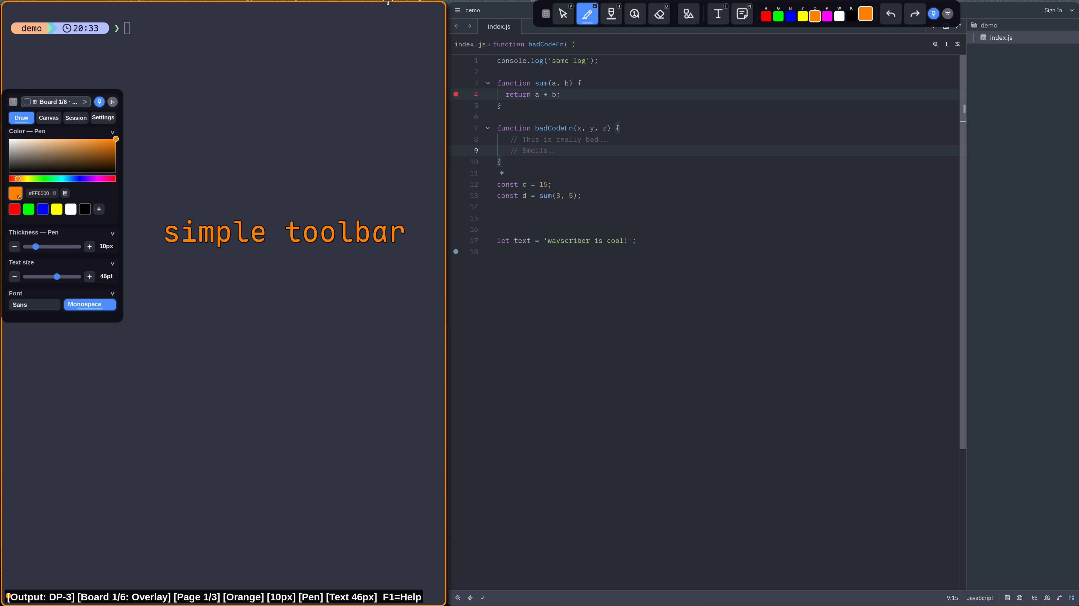Collapse the top toolbar with minimize icon
The image size is (1079, 606).
948,14
